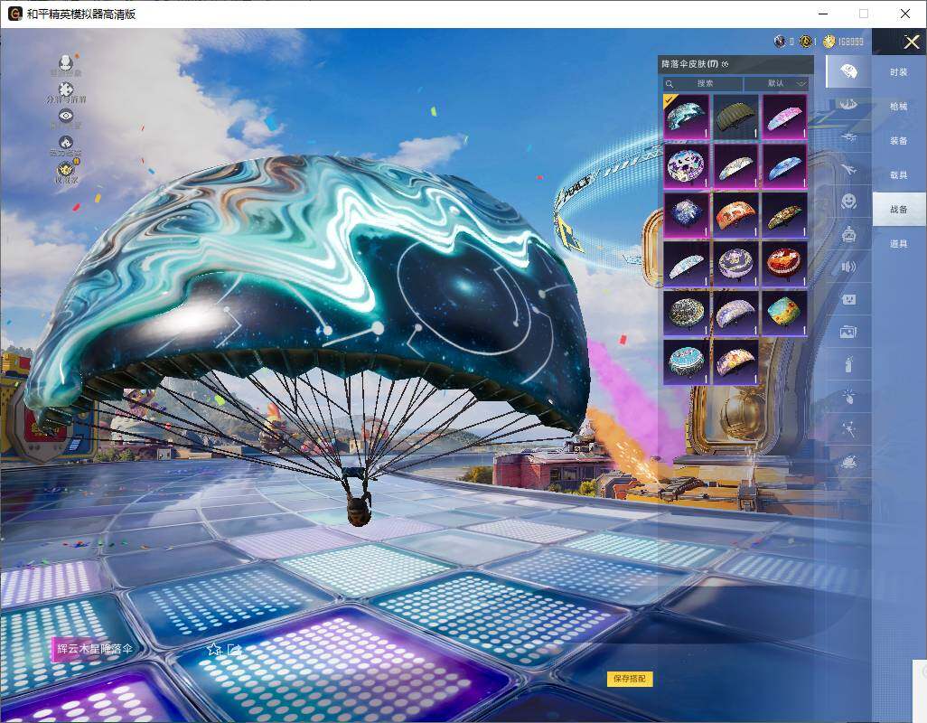
Task: Select the orange parachute thumbnail
Action: [x=735, y=214]
